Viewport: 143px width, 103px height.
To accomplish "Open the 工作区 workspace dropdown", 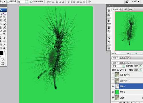I will coord(135,1).
